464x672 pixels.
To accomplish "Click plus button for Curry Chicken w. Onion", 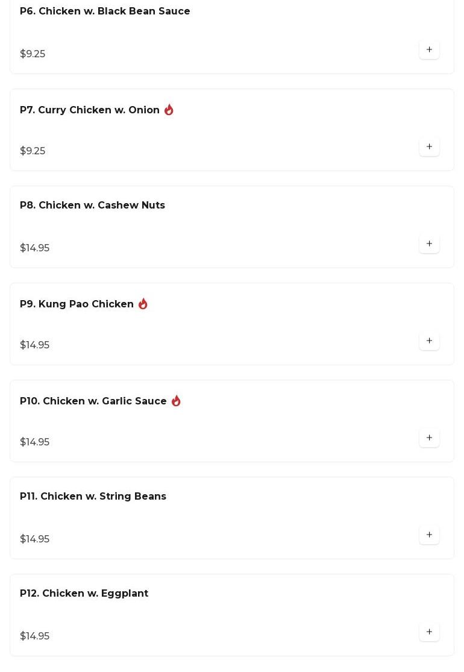I will 429,147.
